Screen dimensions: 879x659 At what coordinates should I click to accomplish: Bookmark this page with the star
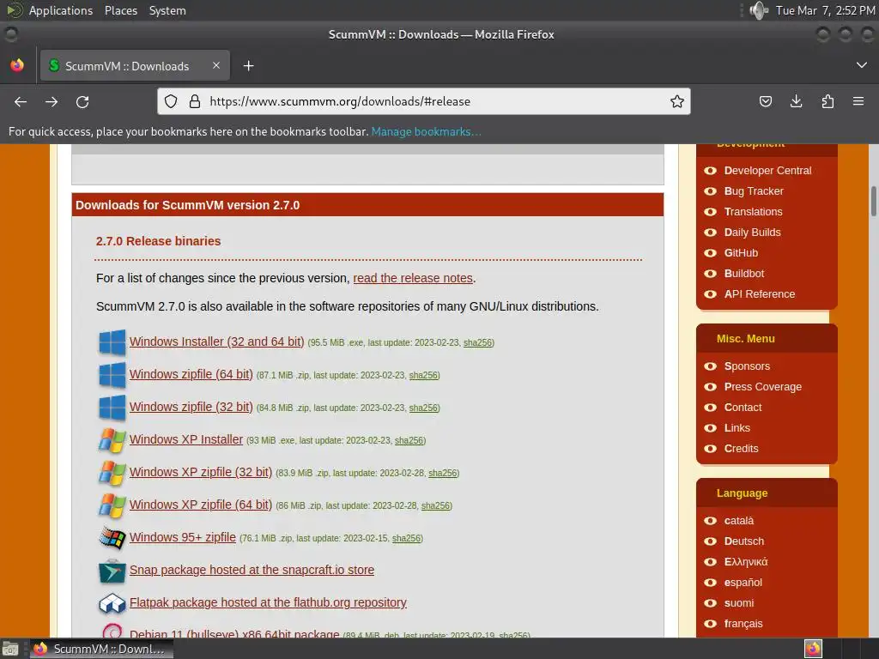677,101
